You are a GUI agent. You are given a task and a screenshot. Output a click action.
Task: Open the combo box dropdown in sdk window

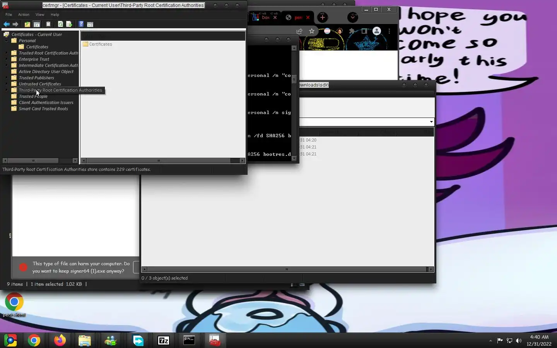click(x=431, y=122)
